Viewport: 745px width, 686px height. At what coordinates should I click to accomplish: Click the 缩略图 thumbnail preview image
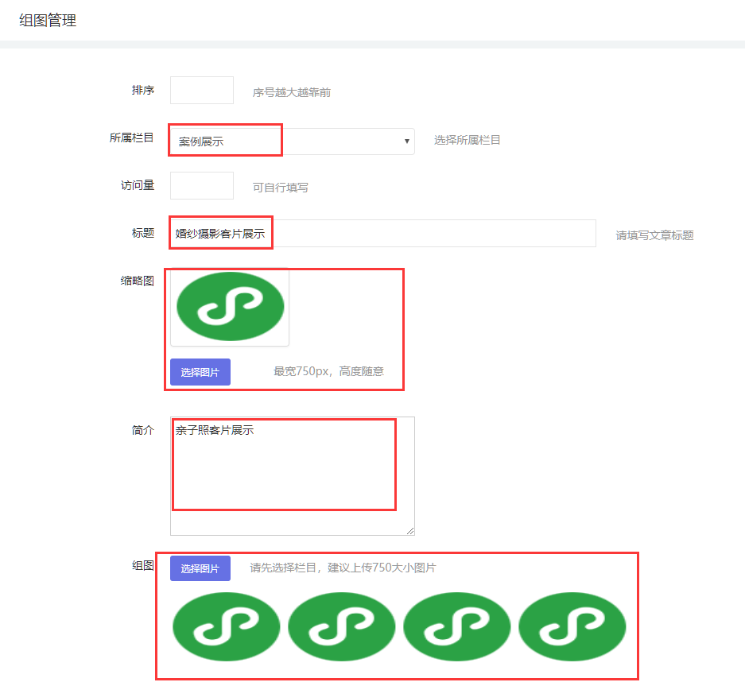230,307
